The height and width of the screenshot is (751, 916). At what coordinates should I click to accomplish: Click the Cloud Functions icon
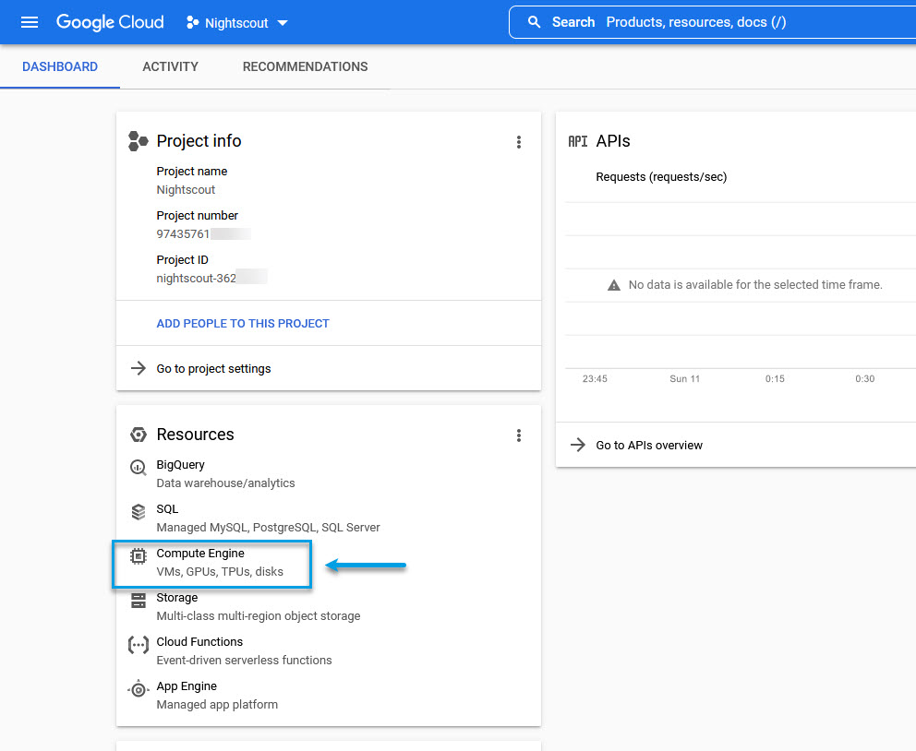click(x=139, y=645)
